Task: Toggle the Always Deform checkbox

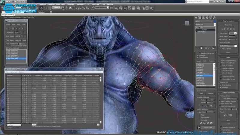Action: click(220, 96)
